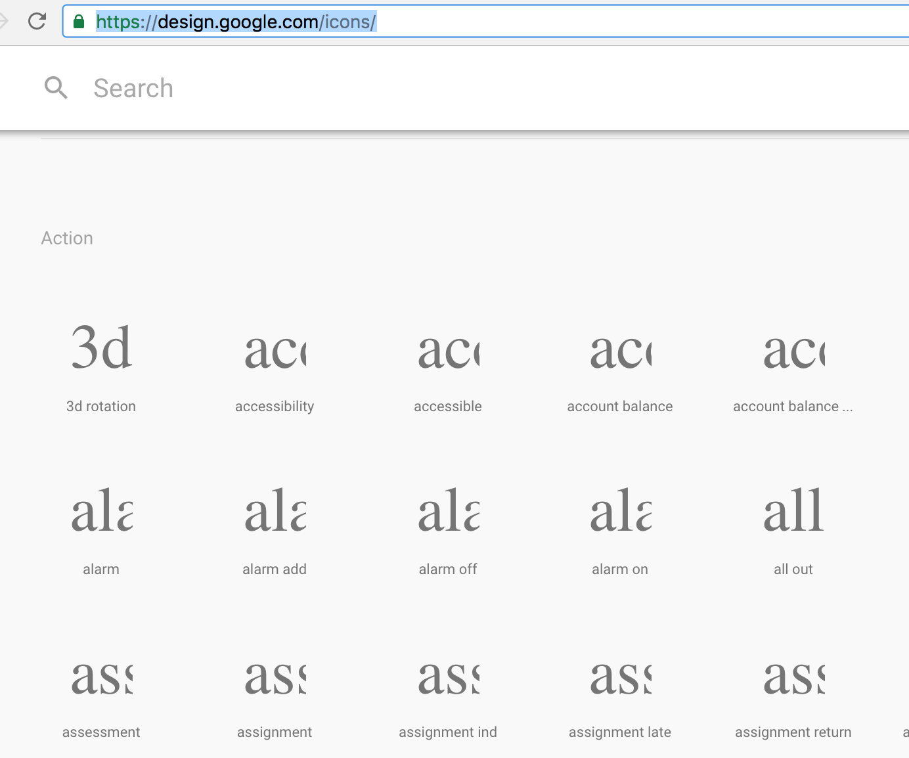Image resolution: width=909 pixels, height=758 pixels.
Task: Choose the assignment late icon
Action: point(620,677)
